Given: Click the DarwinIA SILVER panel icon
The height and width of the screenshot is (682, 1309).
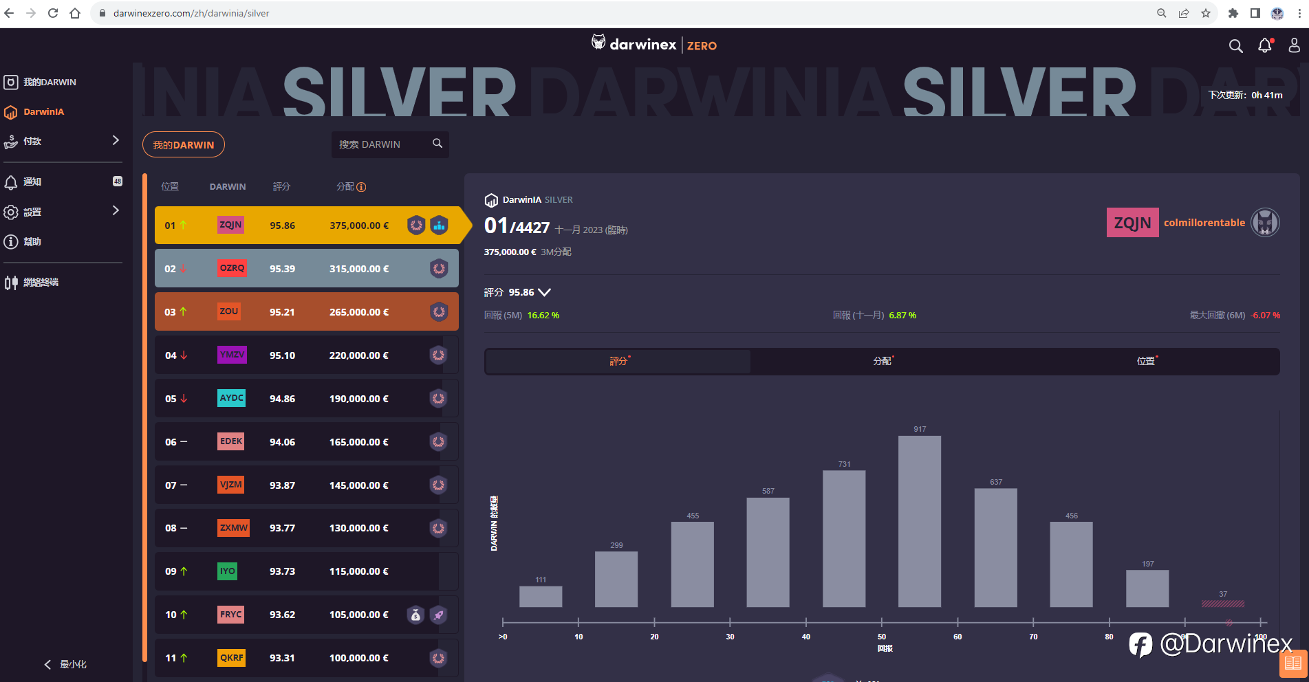Looking at the screenshot, I should click(x=491, y=200).
